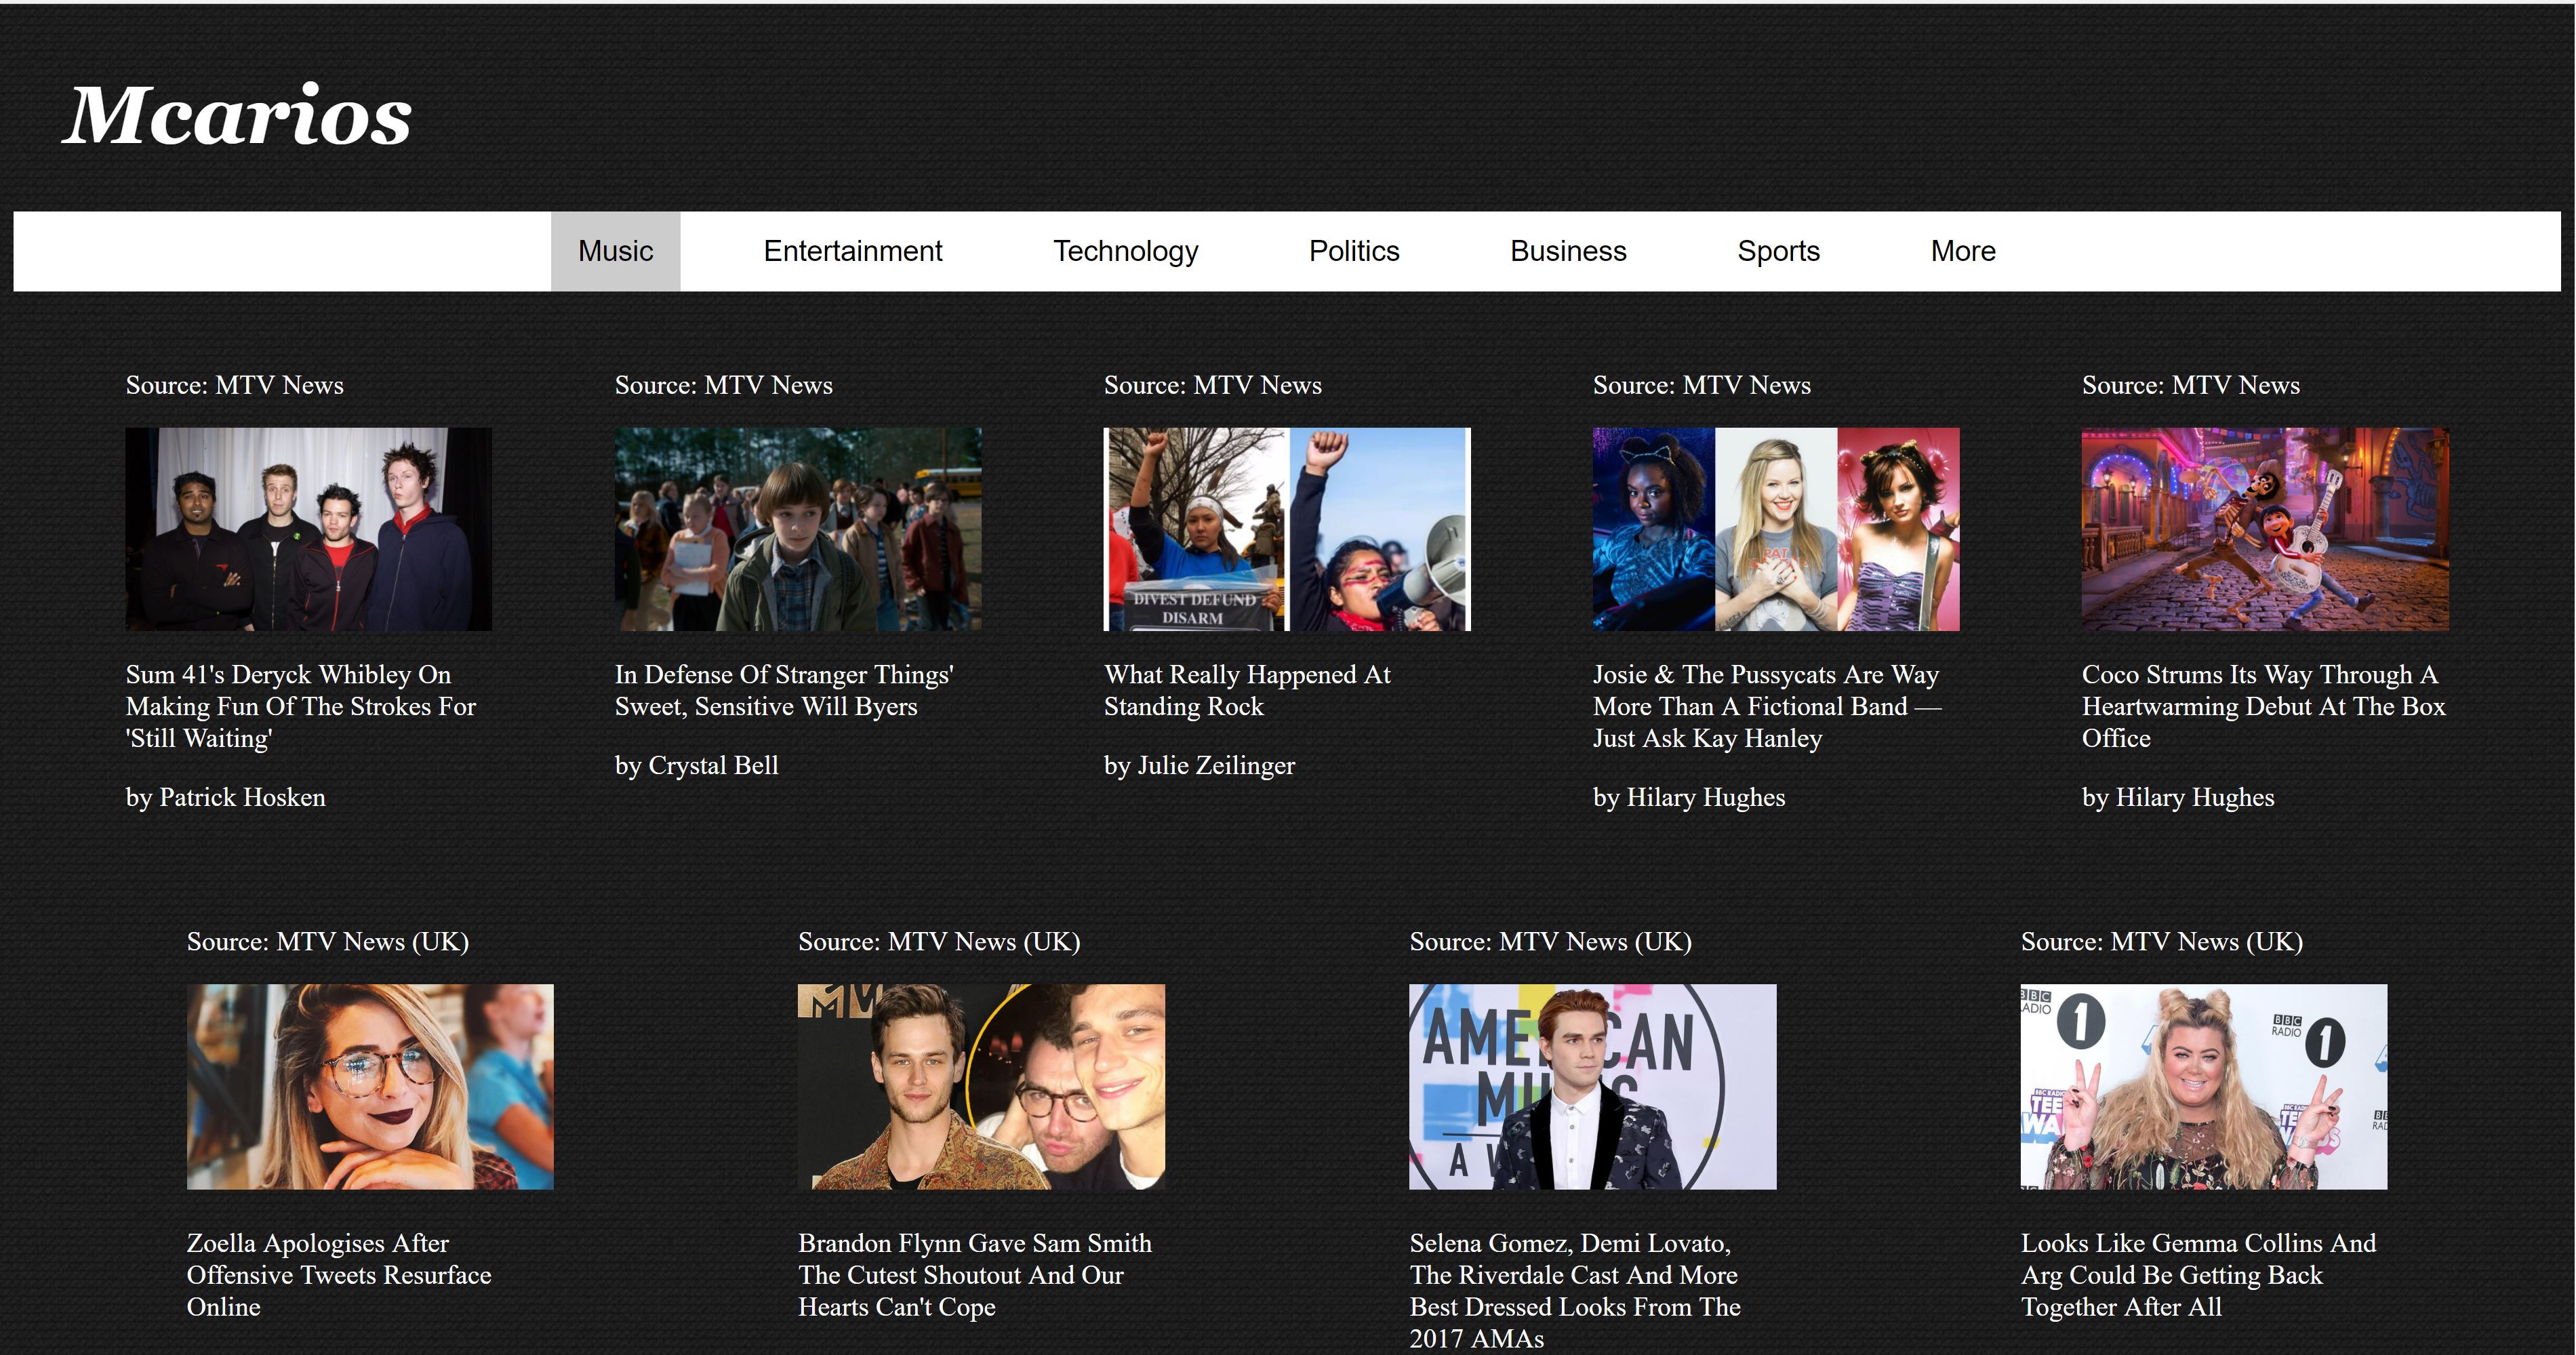Open the American Music Awards thumbnail

tap(1593, 1086)
